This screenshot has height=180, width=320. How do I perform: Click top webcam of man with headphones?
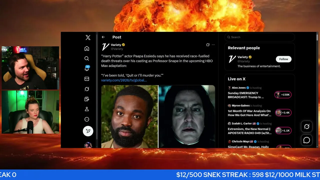(30, 68)
